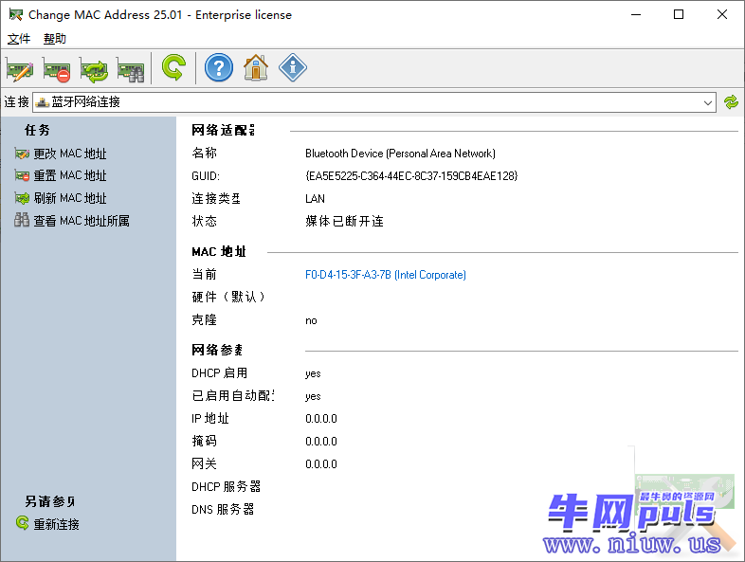Click the green reconnect arrow toolbar icon
This screenshot has width=745, height=562.
(x=173, y=68)
